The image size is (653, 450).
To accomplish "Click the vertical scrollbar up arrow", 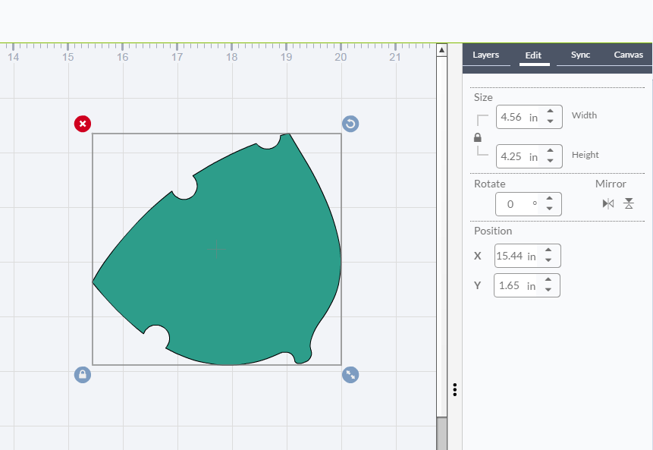I will pos(441,50).
